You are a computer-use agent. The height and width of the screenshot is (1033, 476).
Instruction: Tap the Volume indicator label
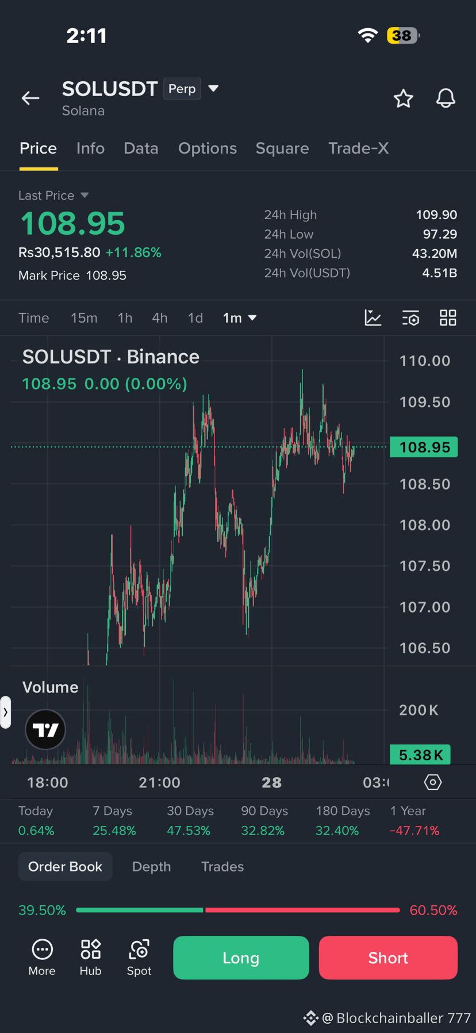click(x=50, y=687)
